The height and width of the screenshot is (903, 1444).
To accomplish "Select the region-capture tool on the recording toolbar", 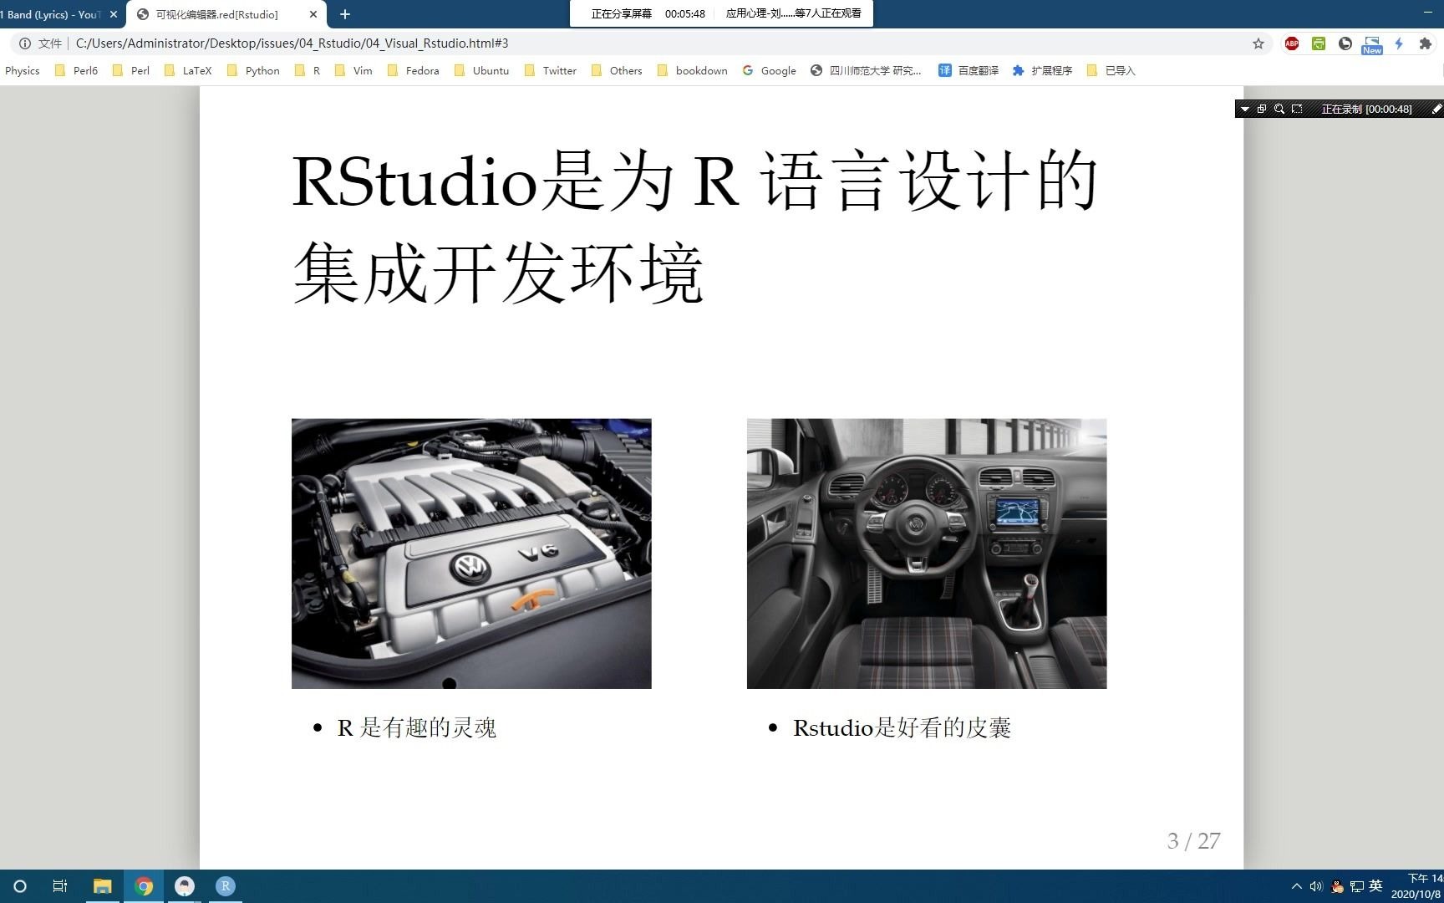I will (1296, 109).
